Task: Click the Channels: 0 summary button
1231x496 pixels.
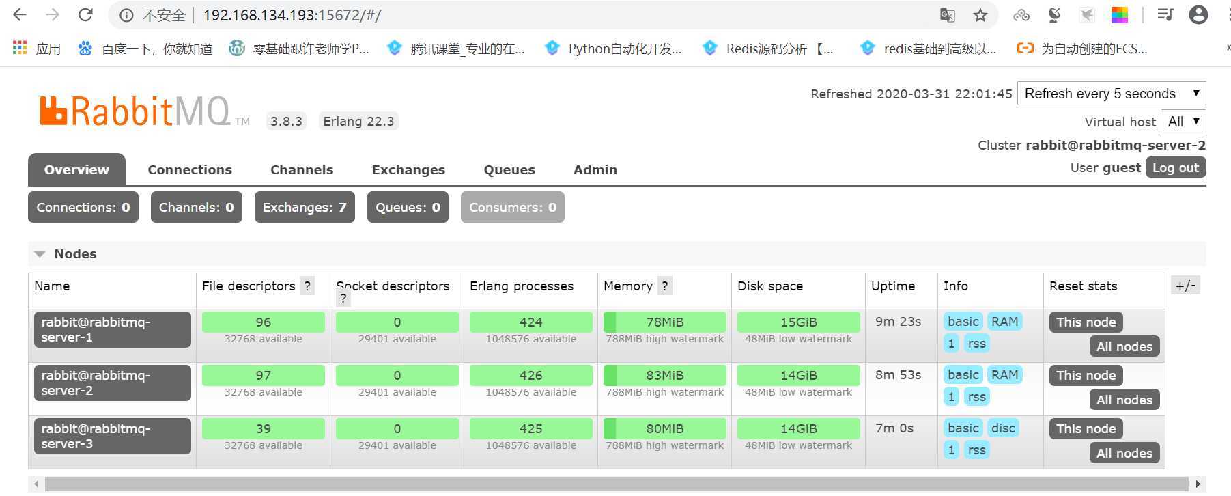Action: pos(197,207)
